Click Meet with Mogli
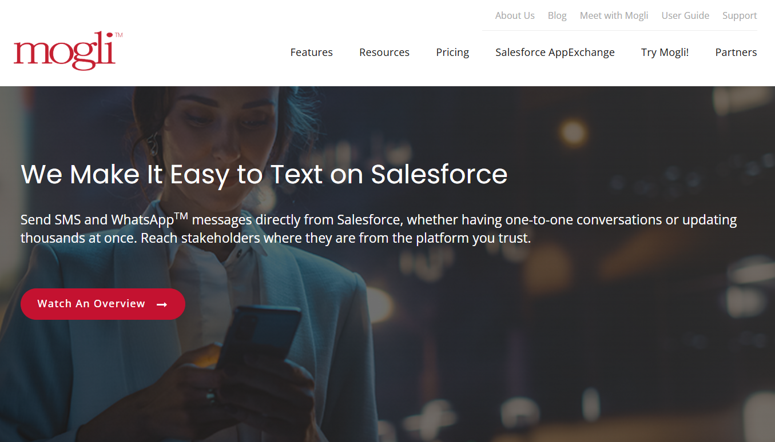The width and height of the screenshot is (775, 442). click(x=614, y=15)
